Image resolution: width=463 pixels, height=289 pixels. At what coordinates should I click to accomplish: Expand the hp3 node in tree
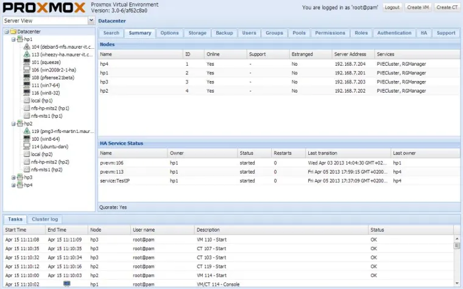(x=13, y=177)
